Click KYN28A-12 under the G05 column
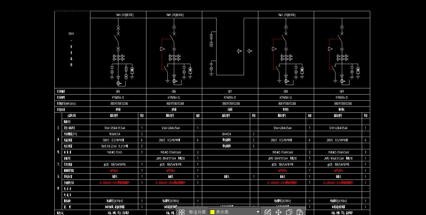The width and height of the screenshot is (426, 215). click(118, 98)
